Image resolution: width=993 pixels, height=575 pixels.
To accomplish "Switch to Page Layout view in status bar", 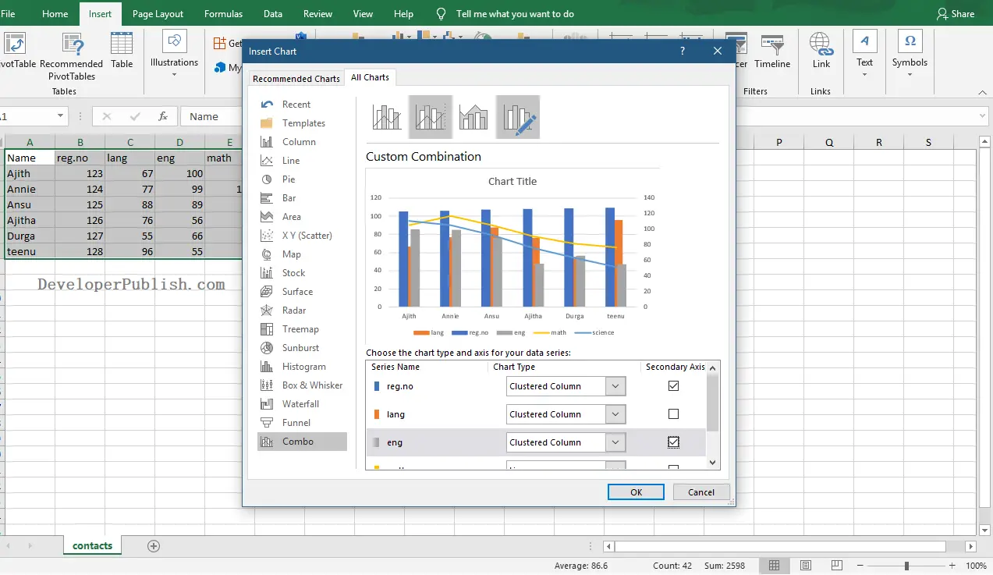I will click(806, 566).
